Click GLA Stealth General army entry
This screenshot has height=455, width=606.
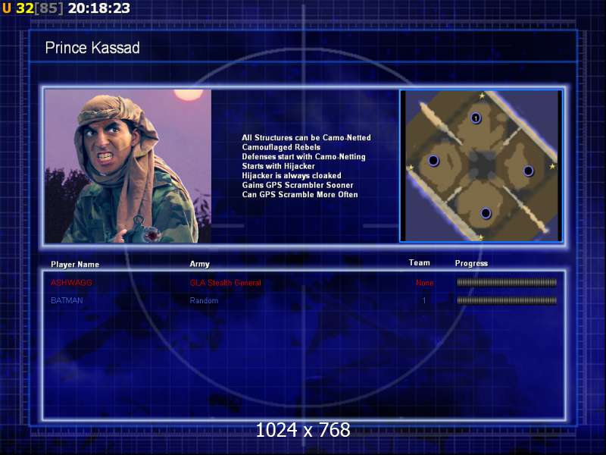225,283
